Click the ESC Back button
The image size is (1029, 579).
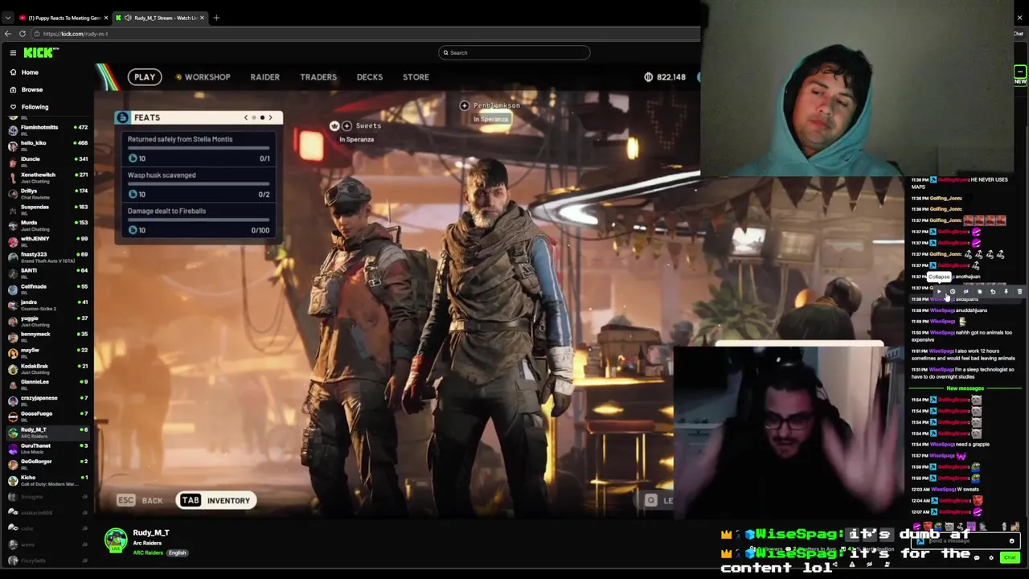[x=141, y=500]
